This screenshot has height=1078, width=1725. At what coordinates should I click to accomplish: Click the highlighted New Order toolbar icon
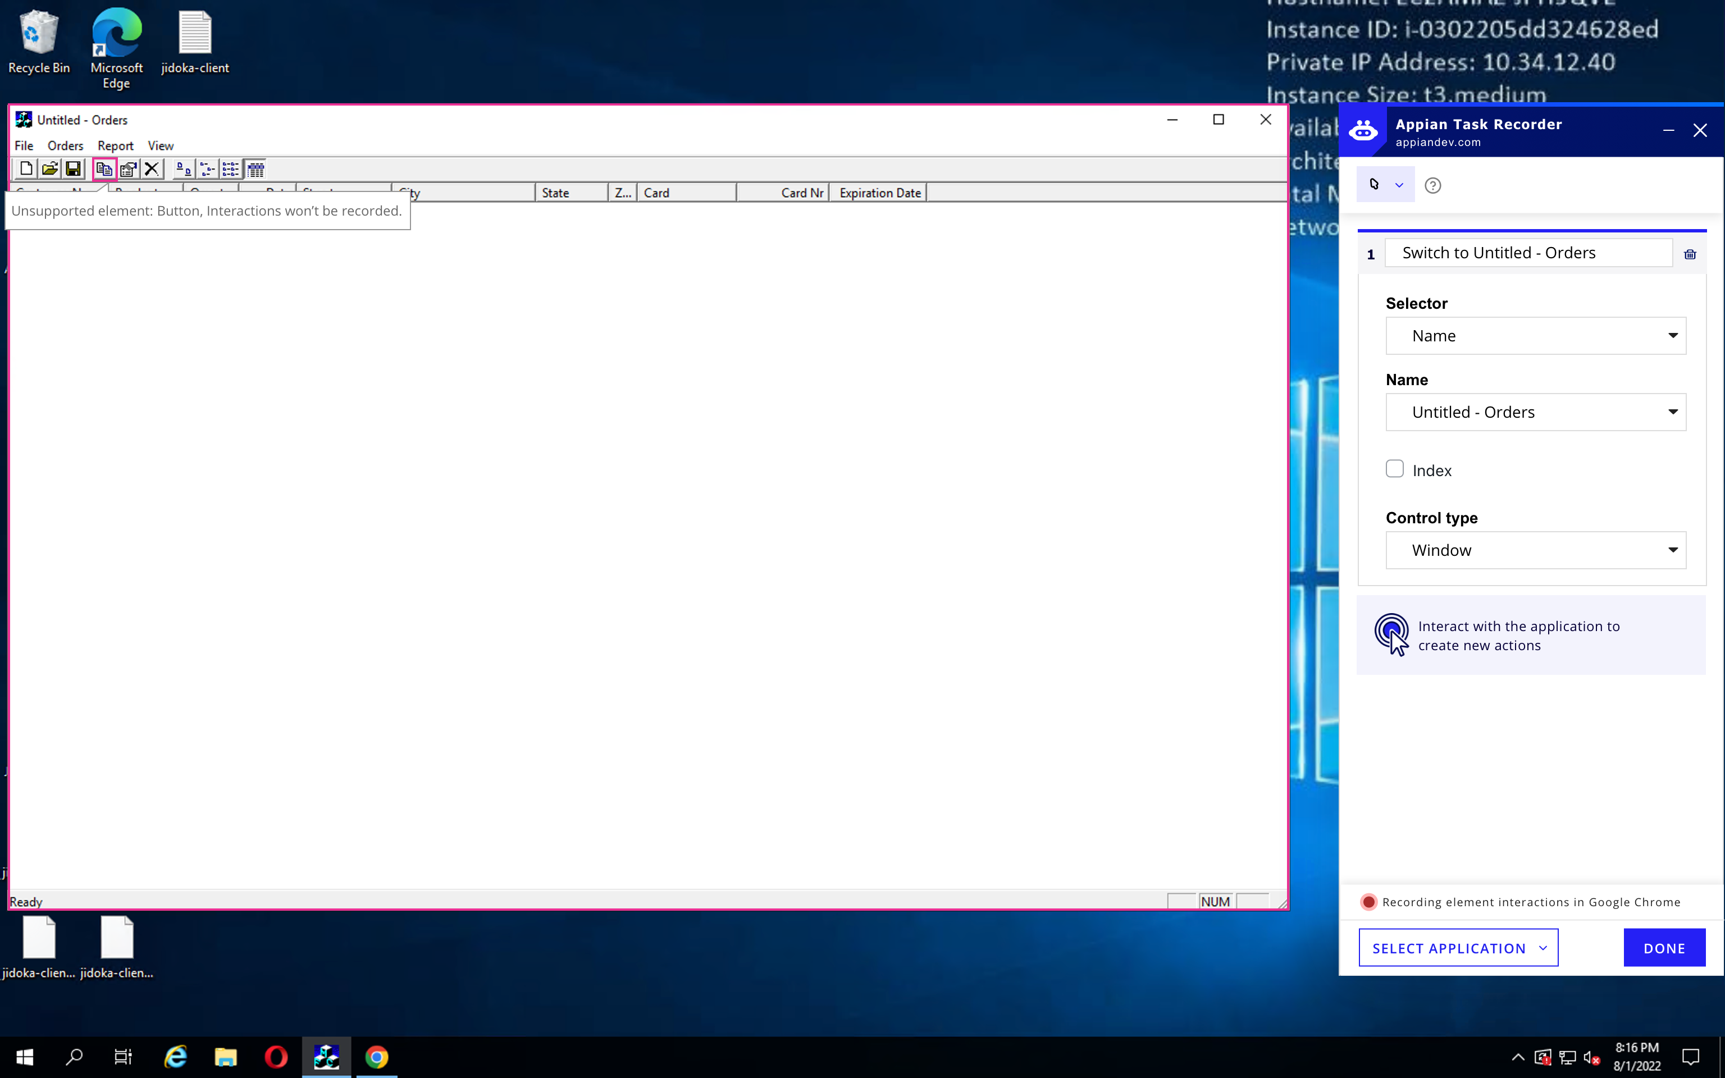104,169
